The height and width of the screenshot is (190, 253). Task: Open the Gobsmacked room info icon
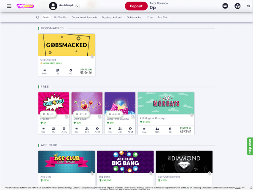(92, 56)
